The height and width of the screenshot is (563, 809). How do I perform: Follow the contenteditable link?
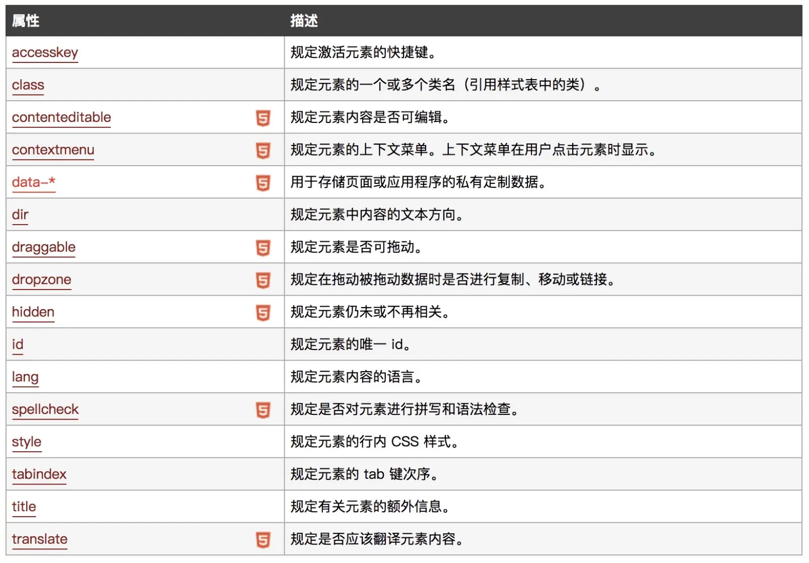(x=61, y=117)
